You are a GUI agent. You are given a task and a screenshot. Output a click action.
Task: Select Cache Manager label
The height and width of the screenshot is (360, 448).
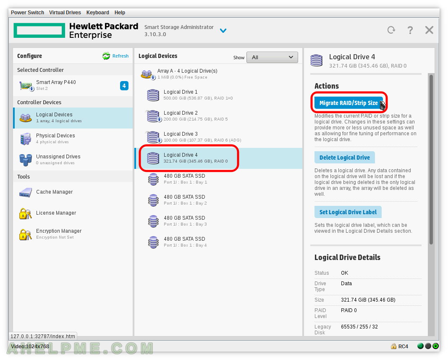54,192
